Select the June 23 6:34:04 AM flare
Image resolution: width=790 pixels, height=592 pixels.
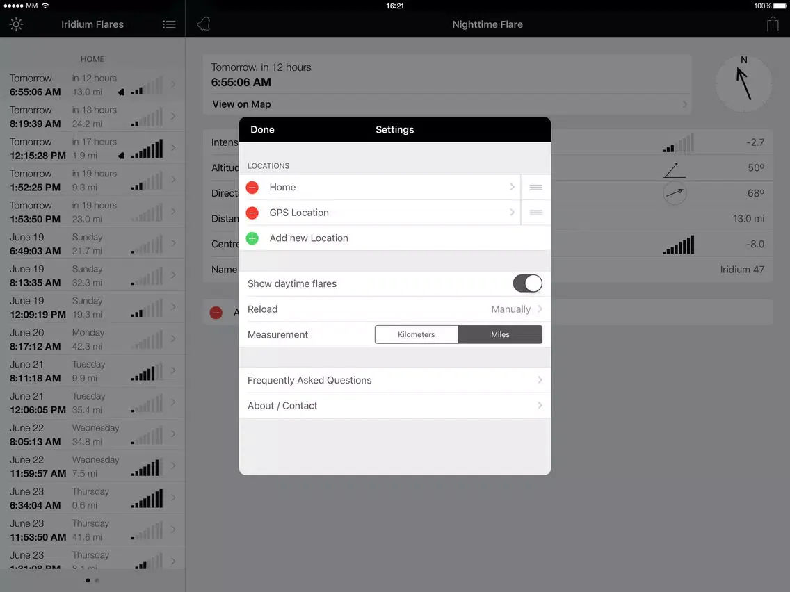click(92, 498)
